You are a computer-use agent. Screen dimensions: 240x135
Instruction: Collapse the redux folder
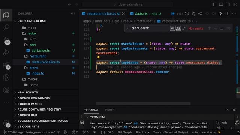pyautogui.click(x=31, y=33)
